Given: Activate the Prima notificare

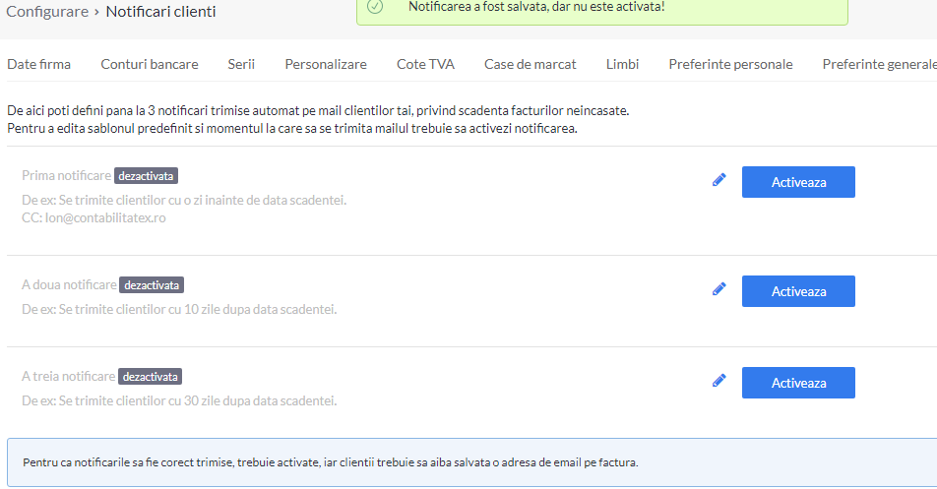Looking at the screenshot, I should 798,182.
